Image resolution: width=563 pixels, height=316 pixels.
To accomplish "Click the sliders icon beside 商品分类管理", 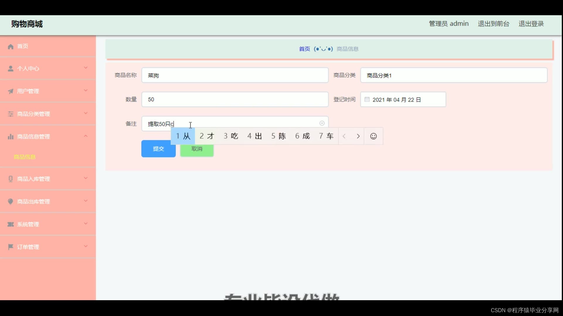I will click(x=11, y=114).
